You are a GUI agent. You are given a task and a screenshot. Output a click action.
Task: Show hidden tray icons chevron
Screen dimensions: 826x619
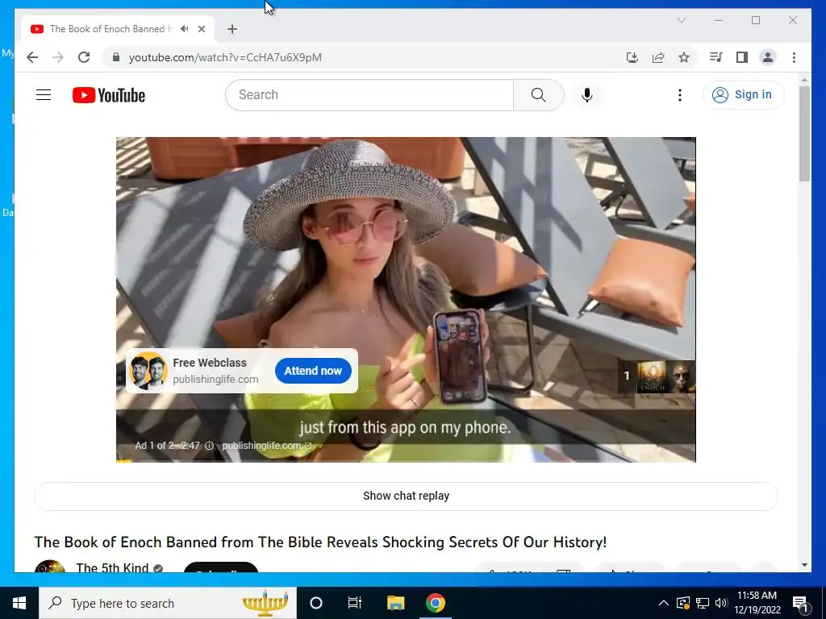click(x=664, y=603)
